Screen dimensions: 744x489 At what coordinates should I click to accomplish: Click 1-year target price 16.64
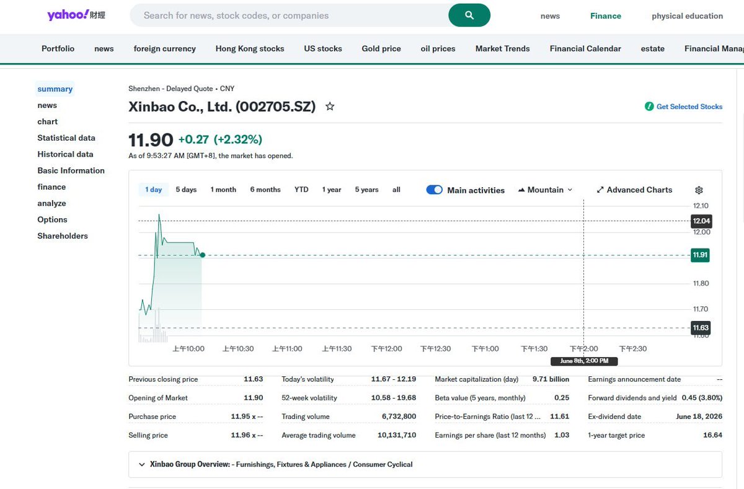713,435
